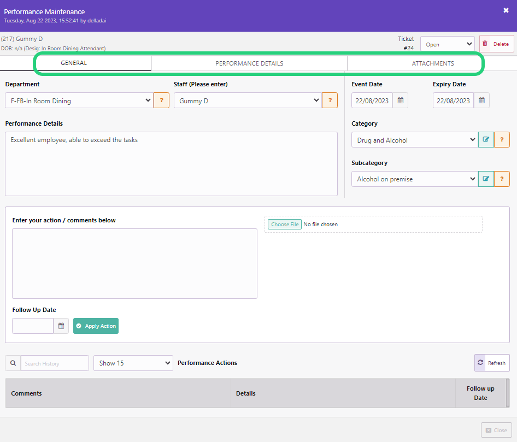This screenshot has width=517, height=442.
Task: Open the Attachments tab
Action: point(433,63)
